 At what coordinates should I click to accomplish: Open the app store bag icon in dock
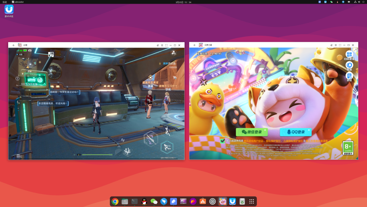tap(203, 201)
